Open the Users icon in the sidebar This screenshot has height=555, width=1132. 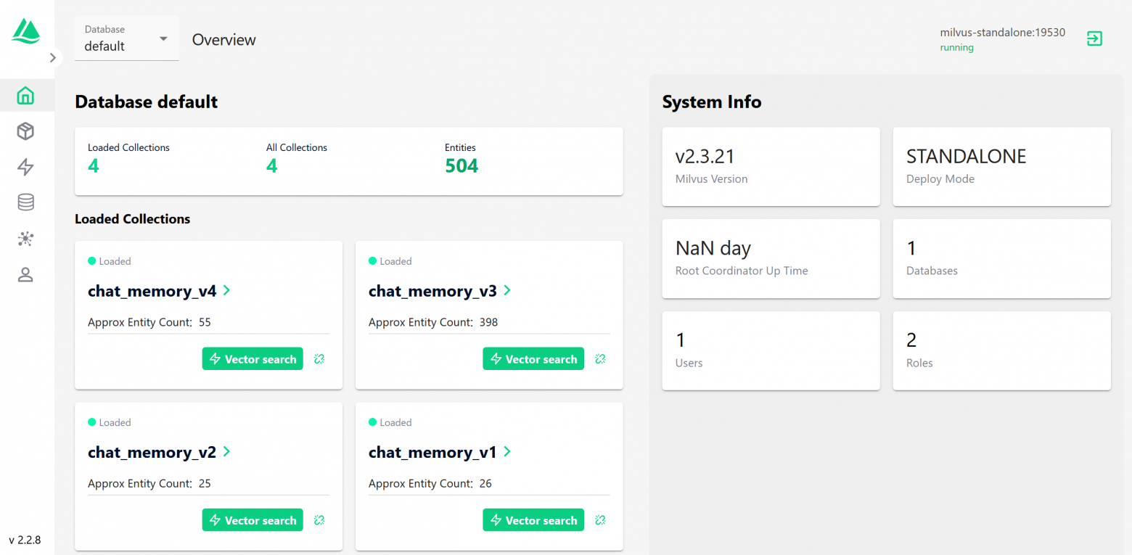coord(25,274)
